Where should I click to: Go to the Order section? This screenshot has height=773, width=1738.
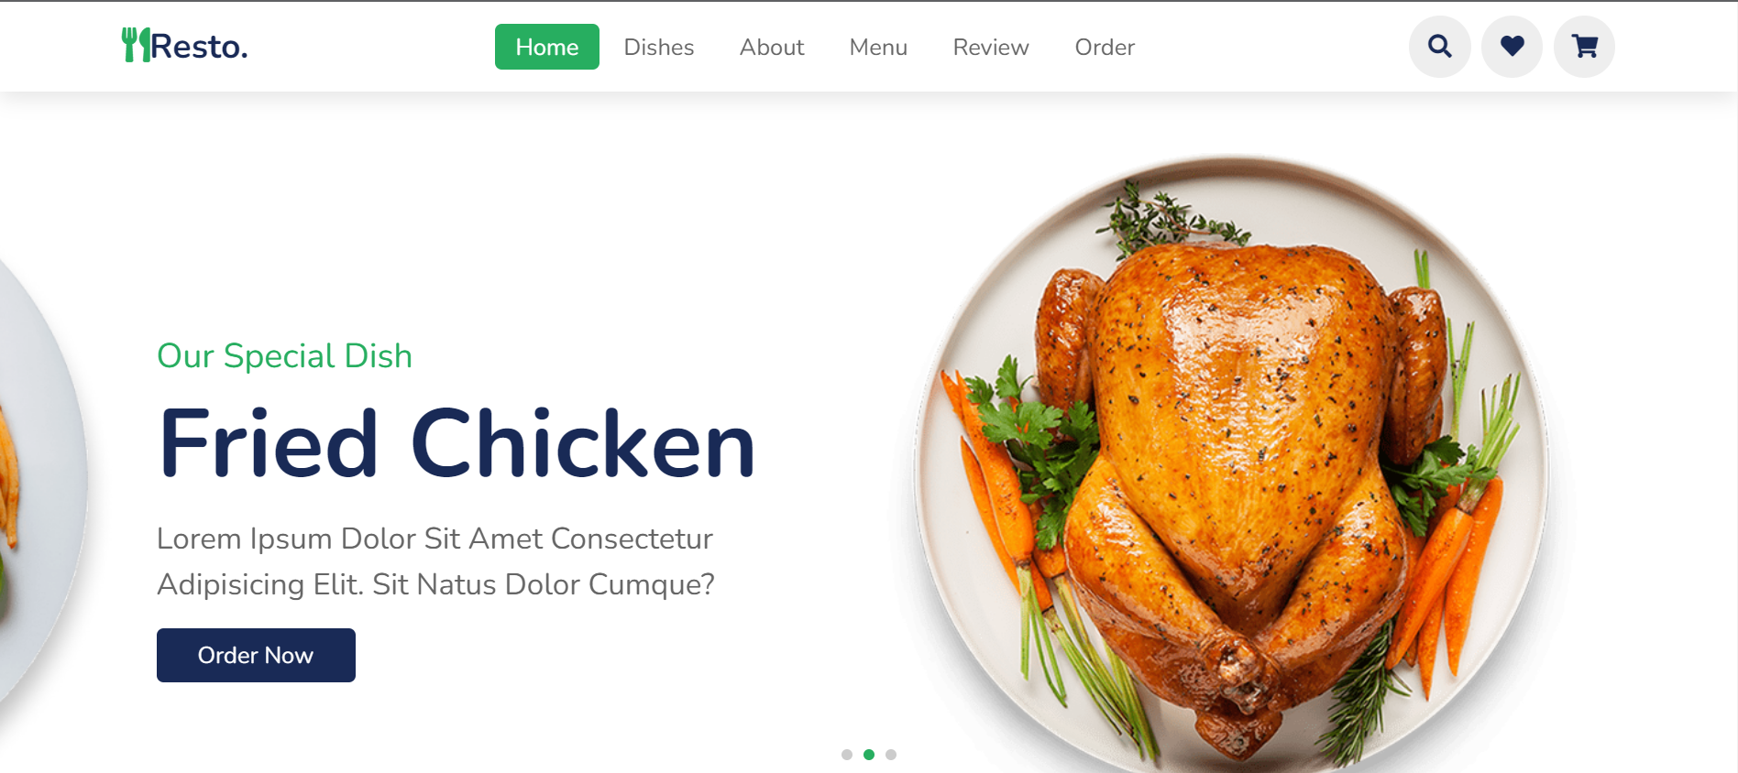[1105, 47]
